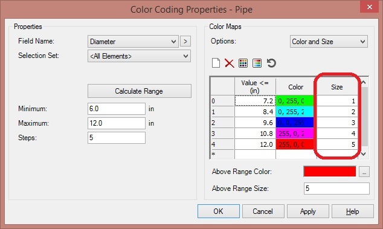Click the New color map row icon
383x229 pixels.
coord(216,63)
